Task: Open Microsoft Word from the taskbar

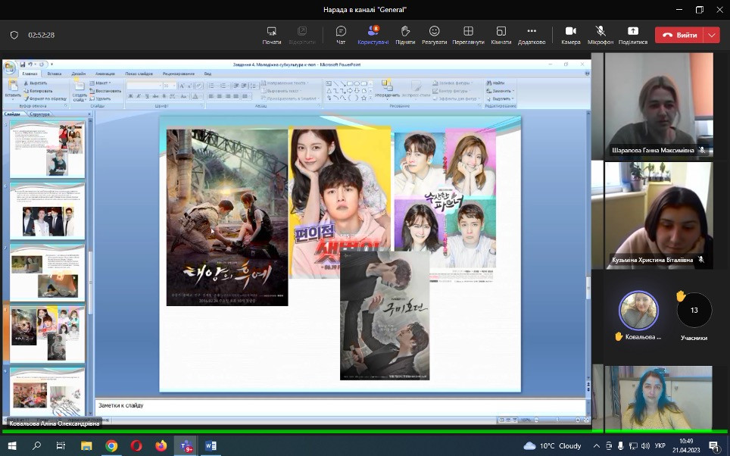Action: pos(211,446)
